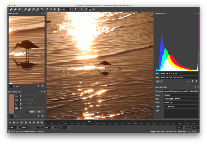
Task: Open the histogram size 256 dropdown
Action: click(x=159, y=82)
